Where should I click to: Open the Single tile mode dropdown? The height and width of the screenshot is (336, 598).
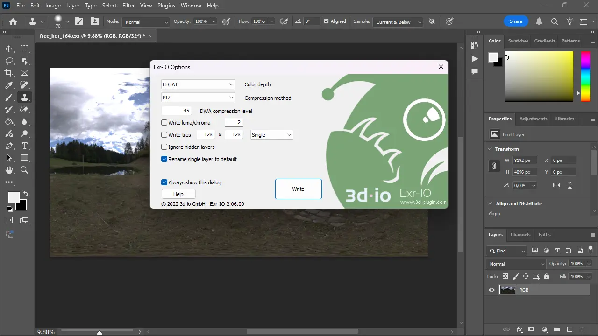click(x=272, y=135)
